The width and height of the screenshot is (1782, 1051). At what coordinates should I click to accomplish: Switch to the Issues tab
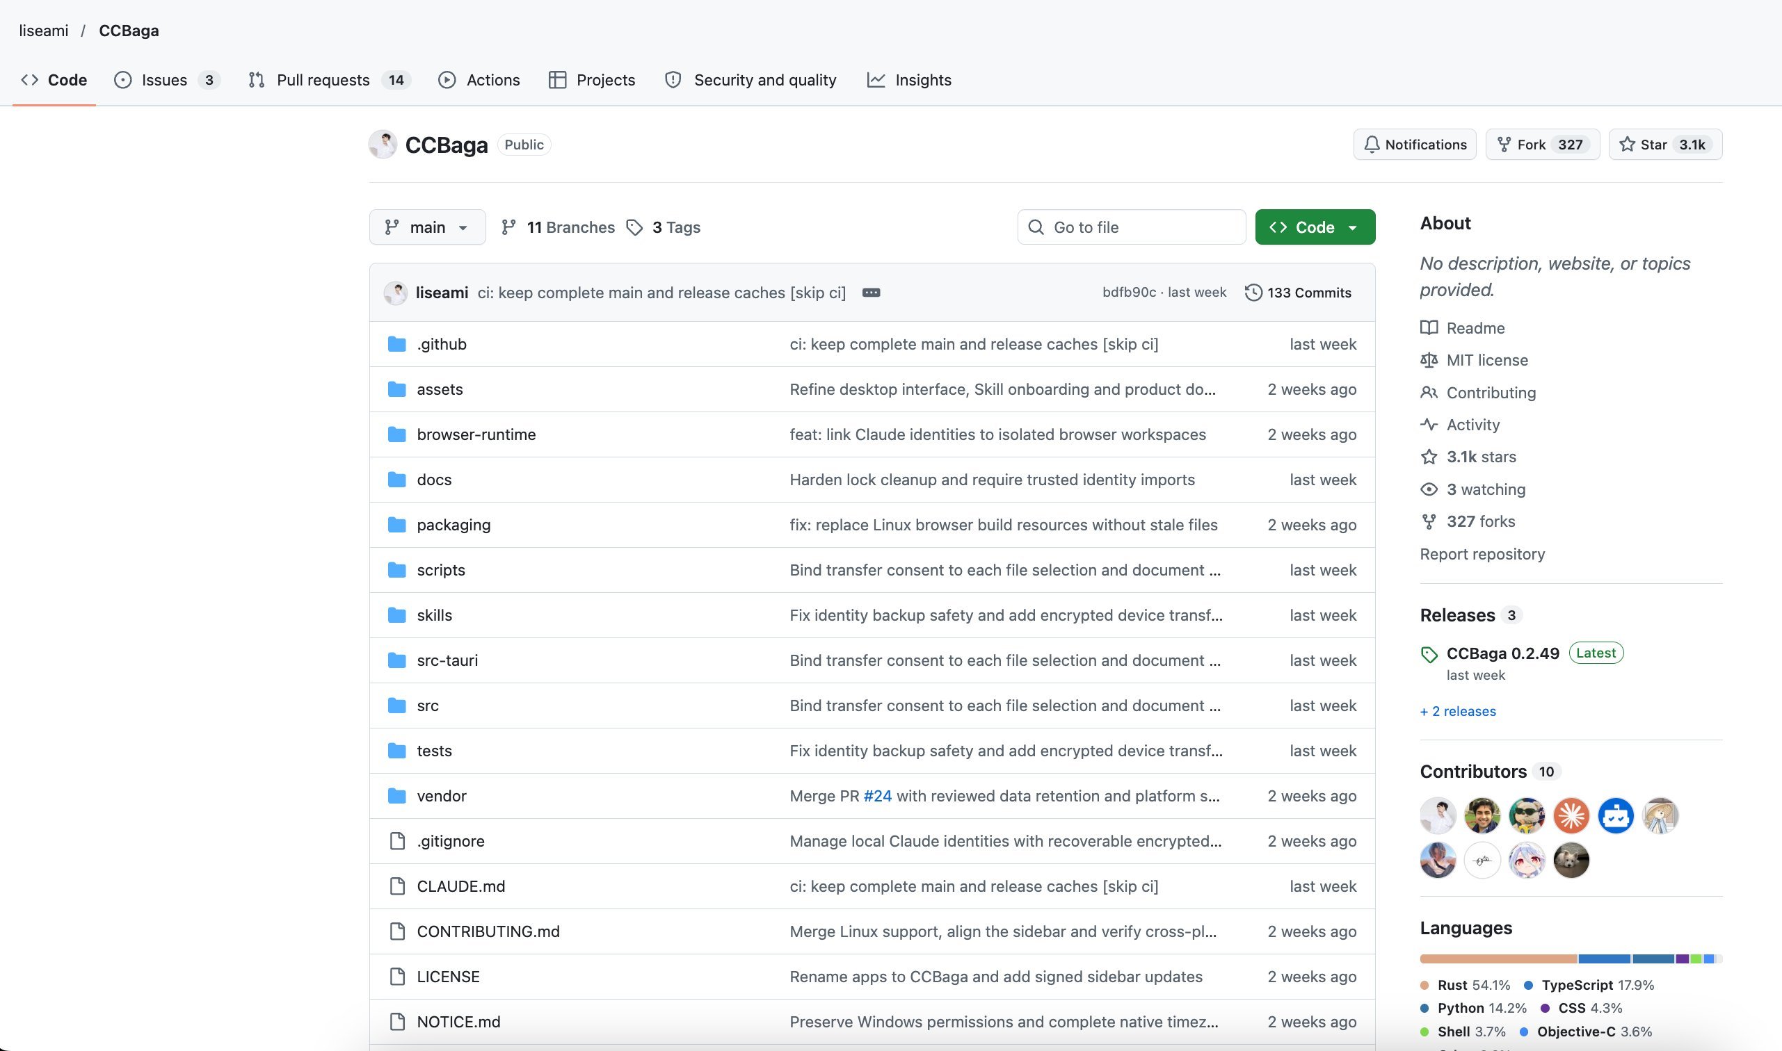[x=167, y=80]
